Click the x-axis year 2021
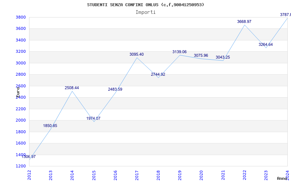The height and width of the screenshot is (182, 291). (x=223, y=175)
